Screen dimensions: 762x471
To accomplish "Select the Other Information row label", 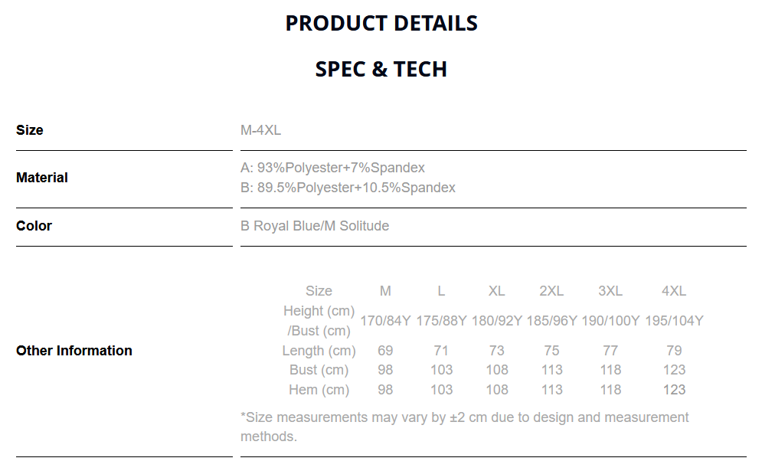I will coord(74,351).
